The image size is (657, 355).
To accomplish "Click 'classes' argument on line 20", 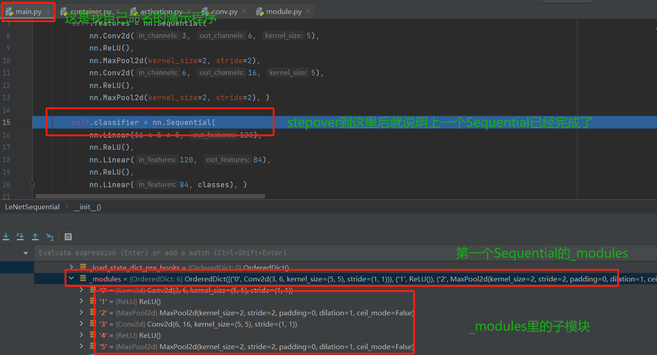I will click(x=214, y=184).
